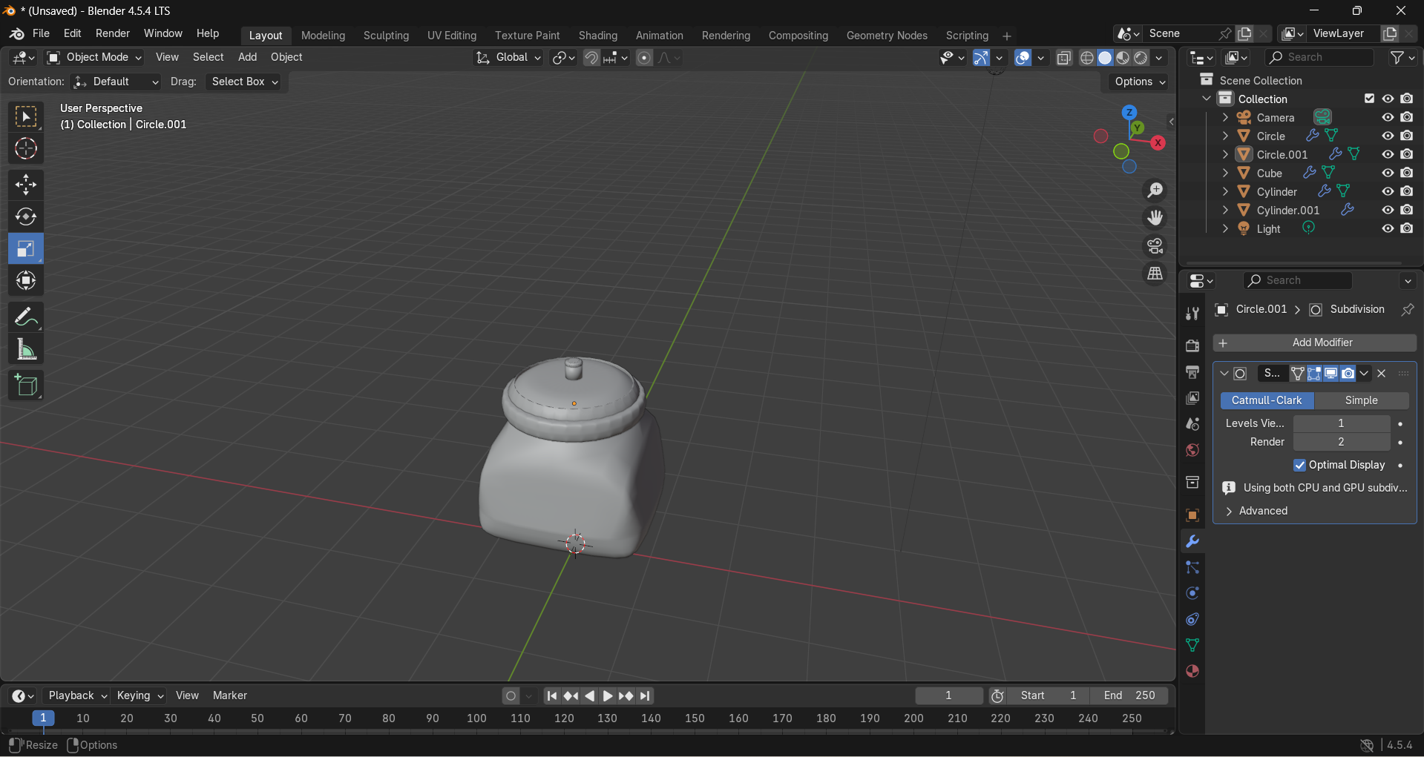Open the Object Mode dropdown
This screenshot has height=757, width=1424.
point(94,57)
